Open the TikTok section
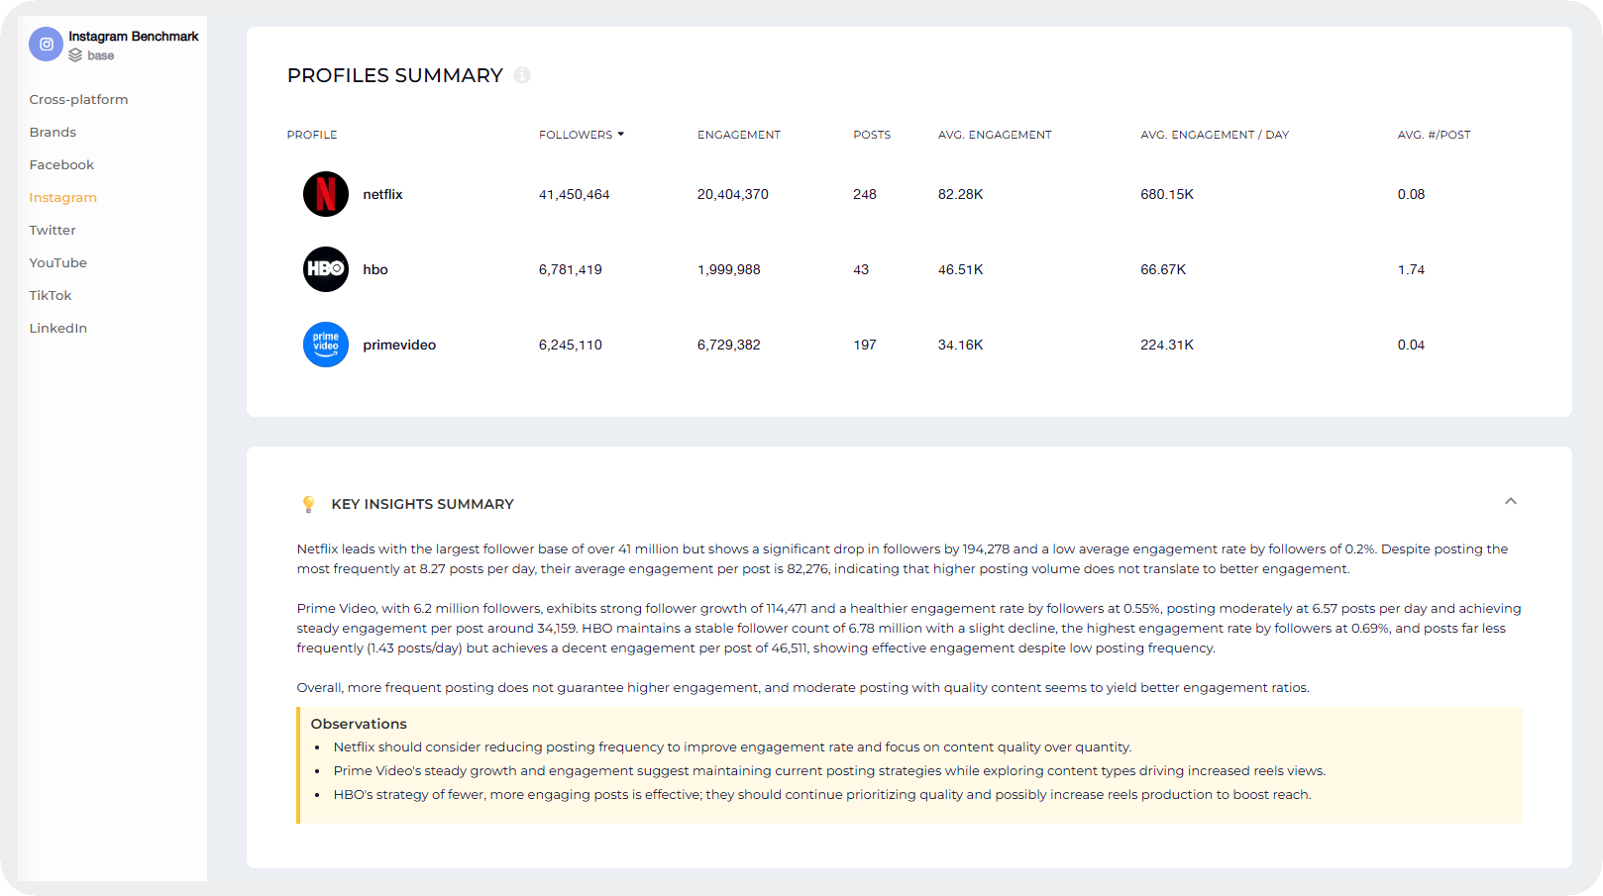Viewport: 1603px width, 896px height. [51, 295]
